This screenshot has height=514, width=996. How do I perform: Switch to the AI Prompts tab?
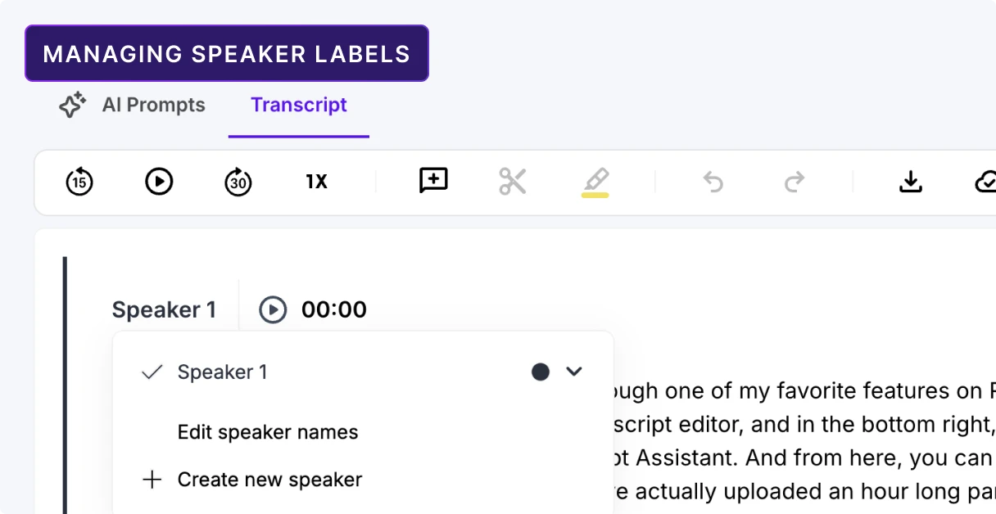153,105
